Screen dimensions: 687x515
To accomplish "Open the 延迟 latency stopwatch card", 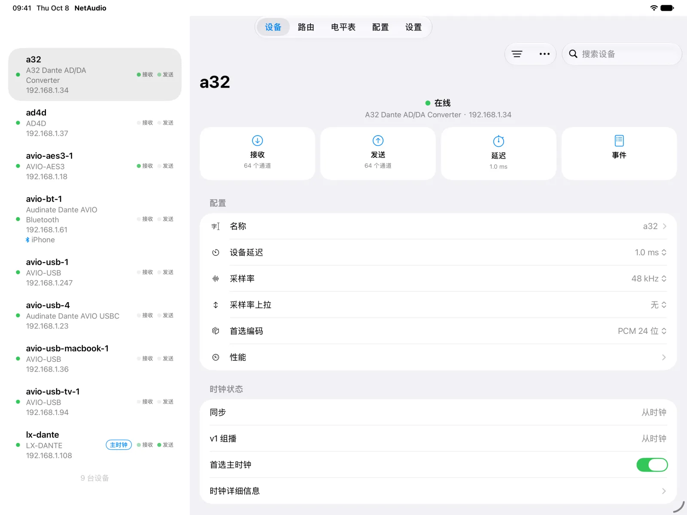I will (499, 153).
